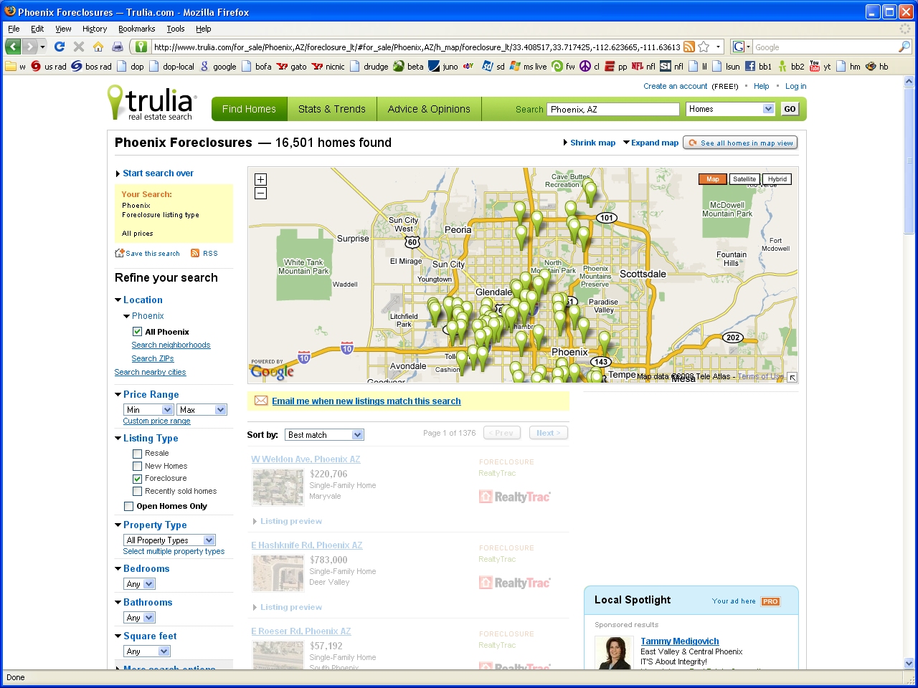Screen dimensions: 918x688
Task: Open the Min price dropdown
Action: pyautogui.click(x=148, y=409)
